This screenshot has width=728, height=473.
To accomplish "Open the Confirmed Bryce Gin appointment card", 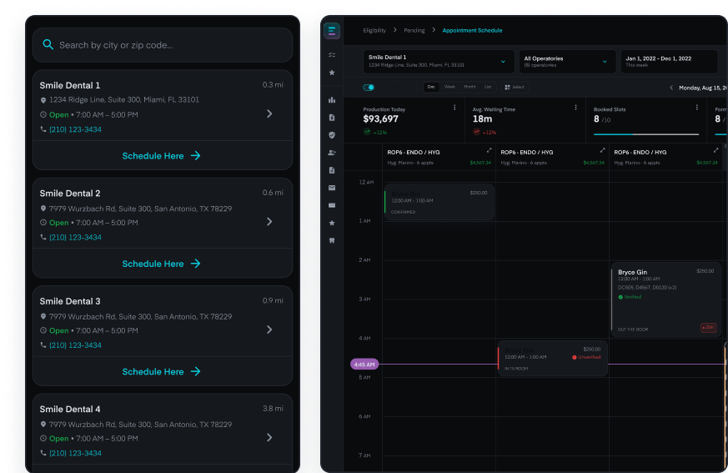I will (x=439, y=202).
